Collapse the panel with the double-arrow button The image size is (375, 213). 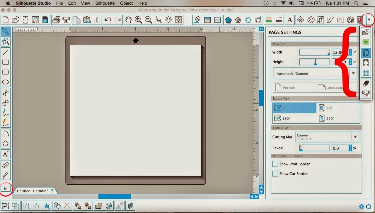click(261, 29)
